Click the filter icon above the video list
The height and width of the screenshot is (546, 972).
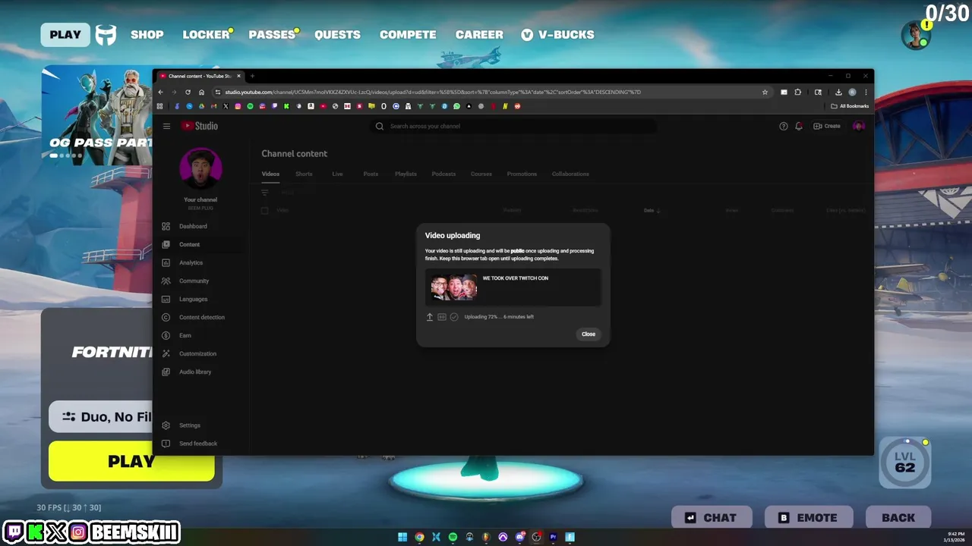(x=265, y=193)
